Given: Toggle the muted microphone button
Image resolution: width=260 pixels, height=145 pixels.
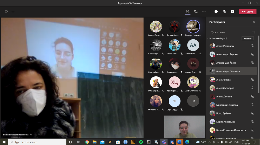Looking at the screenshot, I should pos(224,11).
